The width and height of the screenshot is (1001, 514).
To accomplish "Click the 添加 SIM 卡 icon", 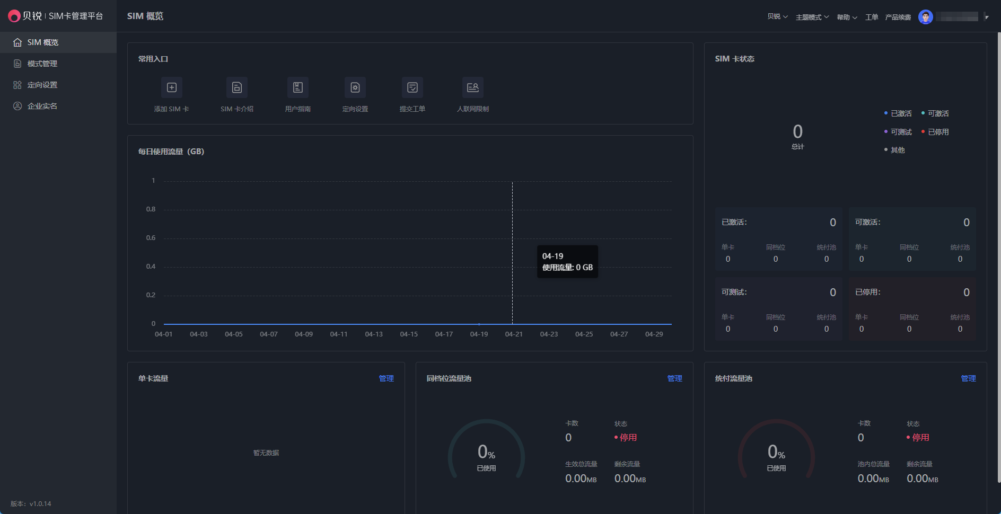I will pyautogui.click(x=171, y=88).
